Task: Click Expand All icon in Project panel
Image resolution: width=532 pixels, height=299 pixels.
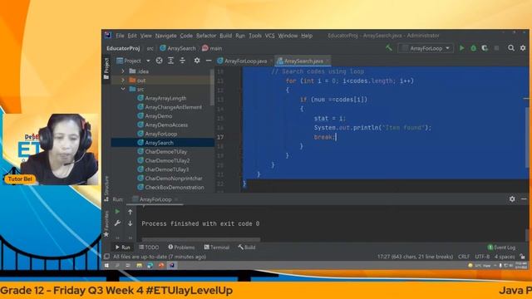Action: pyautogui.click(x=170, y=61)
